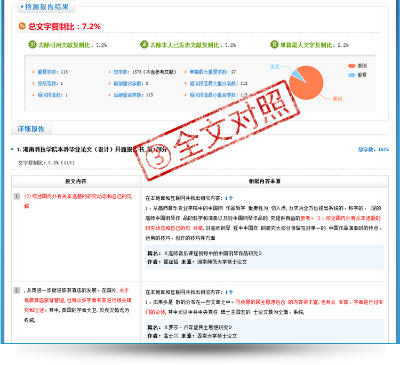Click the orange percent icon beside 总文字复制比
400x365 pixels.
(22, 26)
